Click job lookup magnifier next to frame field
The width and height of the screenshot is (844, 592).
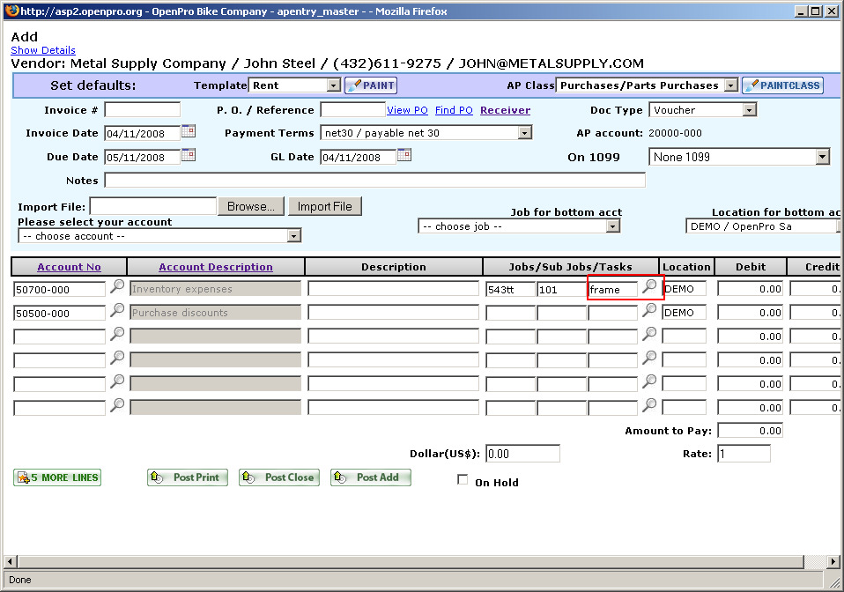click(x=649, y=287)
